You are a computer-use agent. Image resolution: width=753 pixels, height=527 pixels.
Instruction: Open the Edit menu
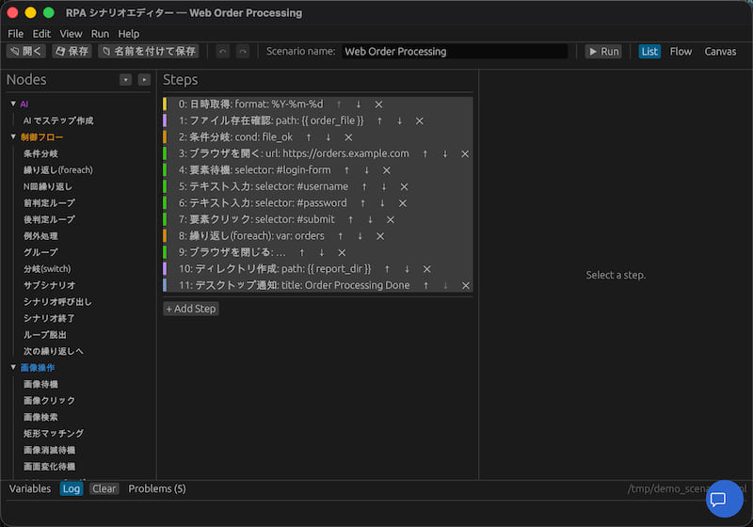(41, 34)
